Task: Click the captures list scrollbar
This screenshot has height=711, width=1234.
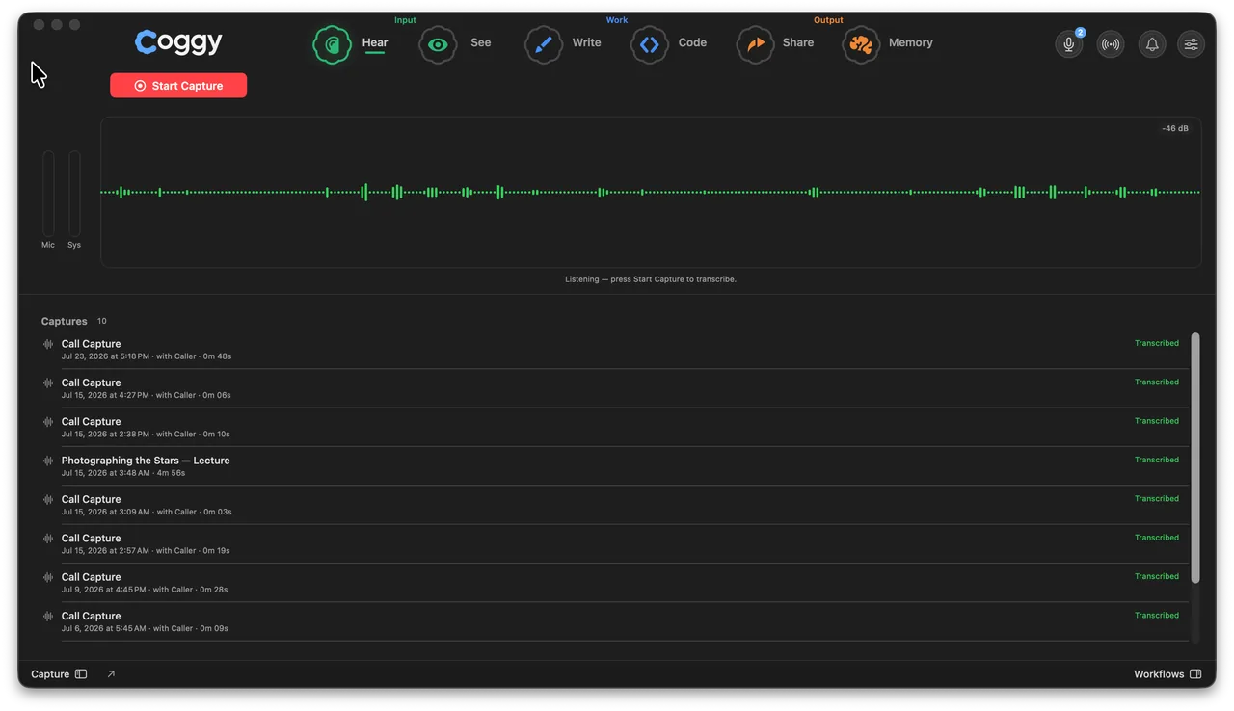Action: click(1195, 458)
